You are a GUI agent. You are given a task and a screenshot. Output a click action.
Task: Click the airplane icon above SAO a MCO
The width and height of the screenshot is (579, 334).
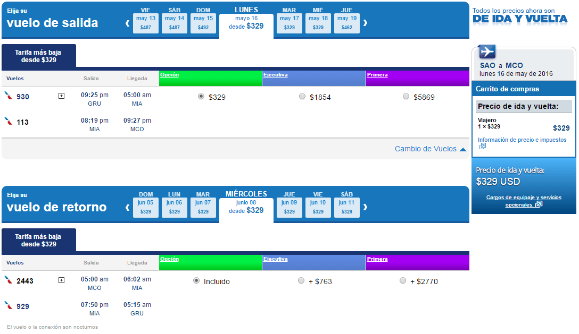coord(487,52)
